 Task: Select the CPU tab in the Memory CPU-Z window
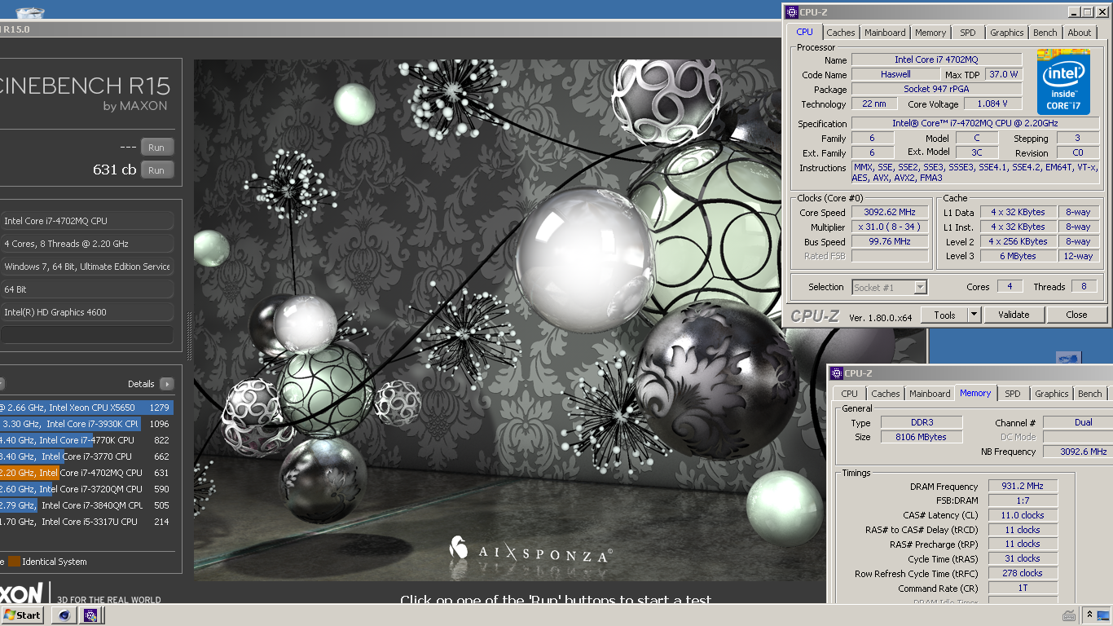tap(849, 394)
